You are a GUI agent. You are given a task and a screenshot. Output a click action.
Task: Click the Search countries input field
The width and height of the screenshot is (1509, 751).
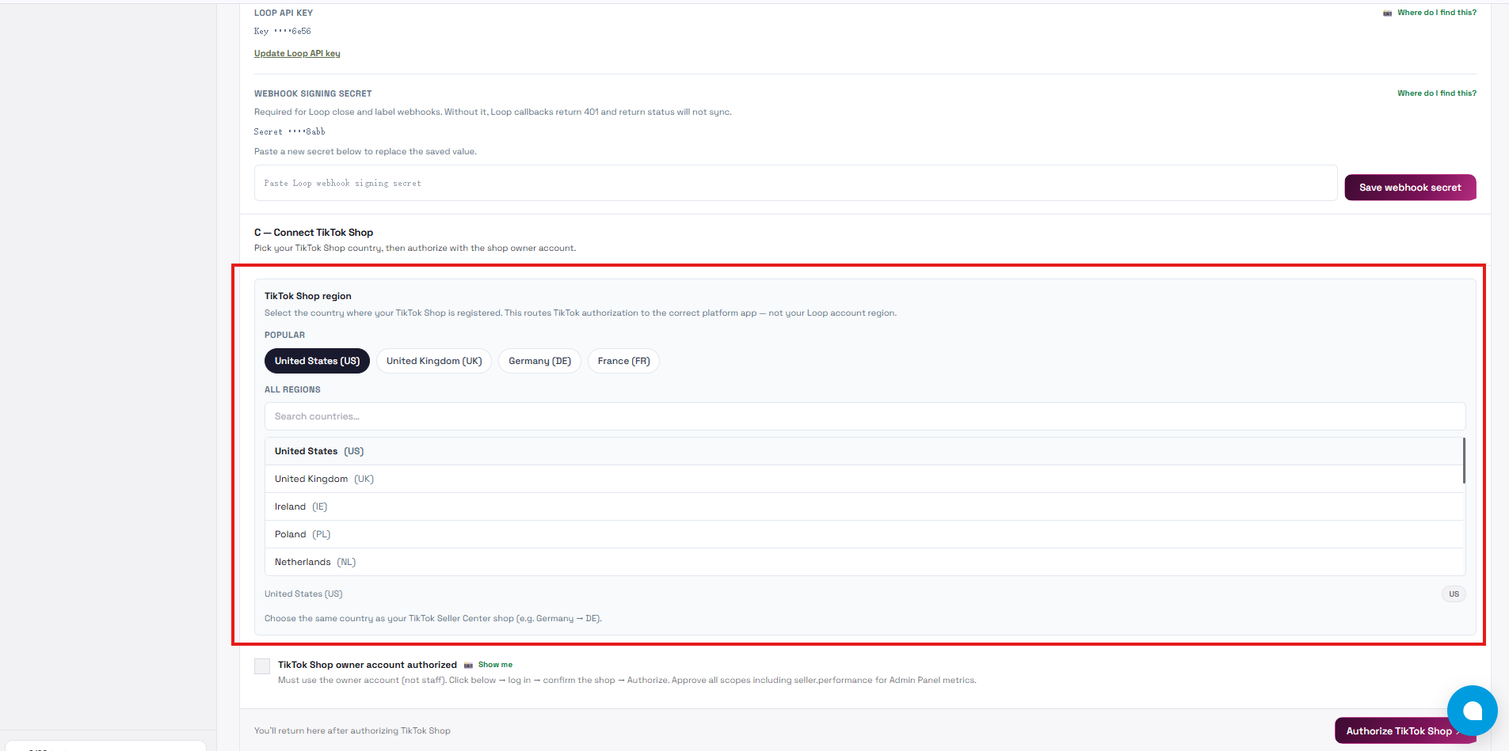865,416
